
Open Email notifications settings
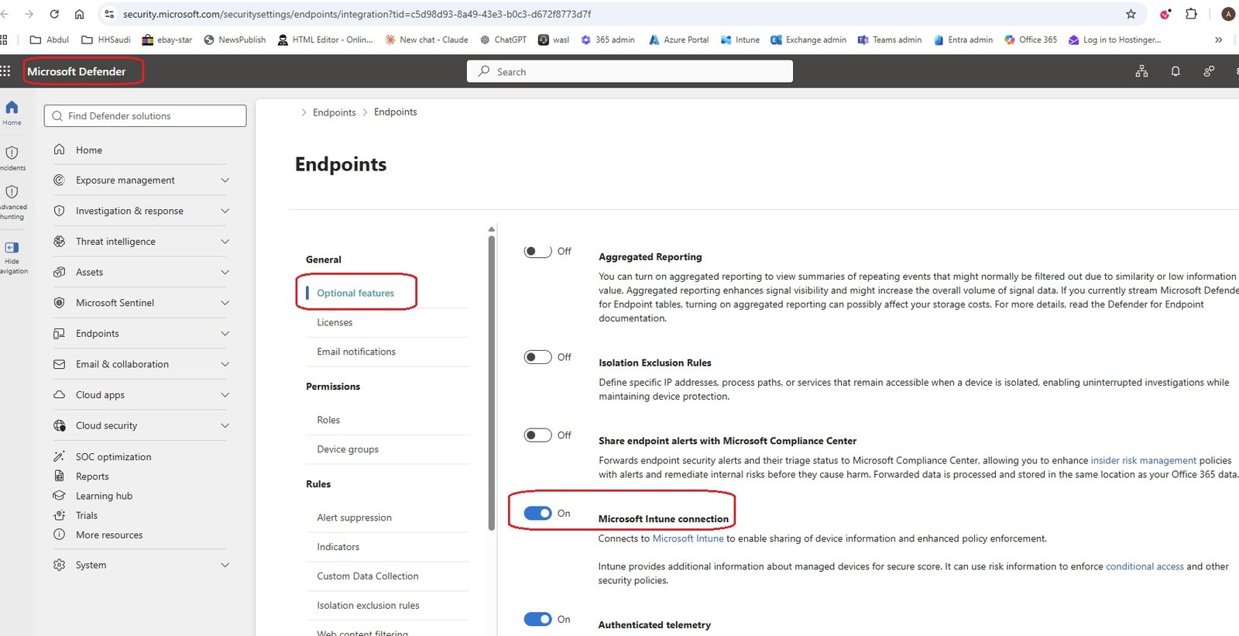pos(356,352)
